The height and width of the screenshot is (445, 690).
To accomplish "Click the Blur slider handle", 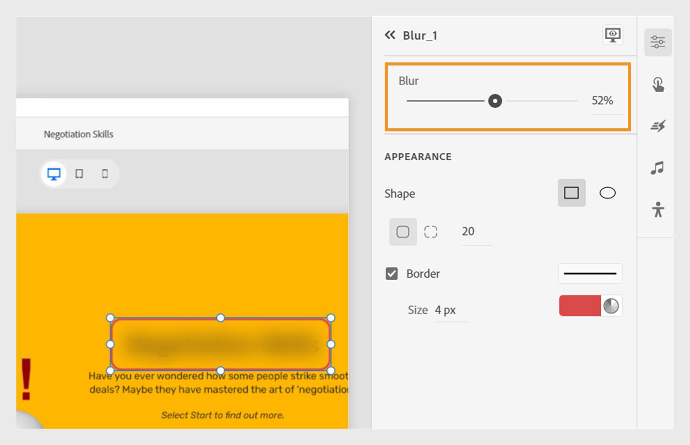I will click(495, 101).
